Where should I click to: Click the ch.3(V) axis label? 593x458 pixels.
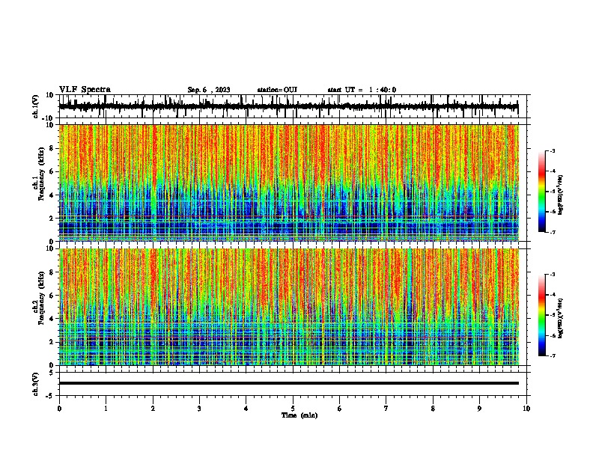[x=35, y=384]
